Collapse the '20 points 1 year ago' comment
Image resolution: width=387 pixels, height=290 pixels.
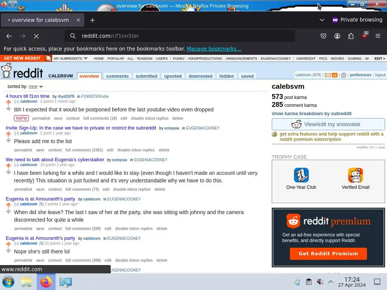[16, 244]
